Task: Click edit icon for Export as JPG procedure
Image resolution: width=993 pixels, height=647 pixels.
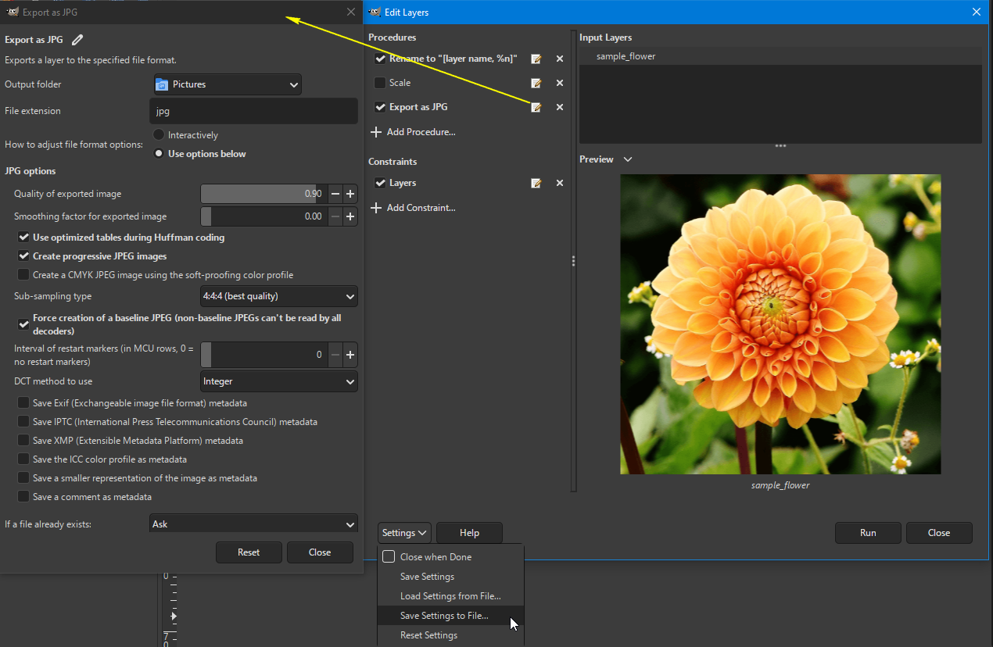Action: click(536, 107)
